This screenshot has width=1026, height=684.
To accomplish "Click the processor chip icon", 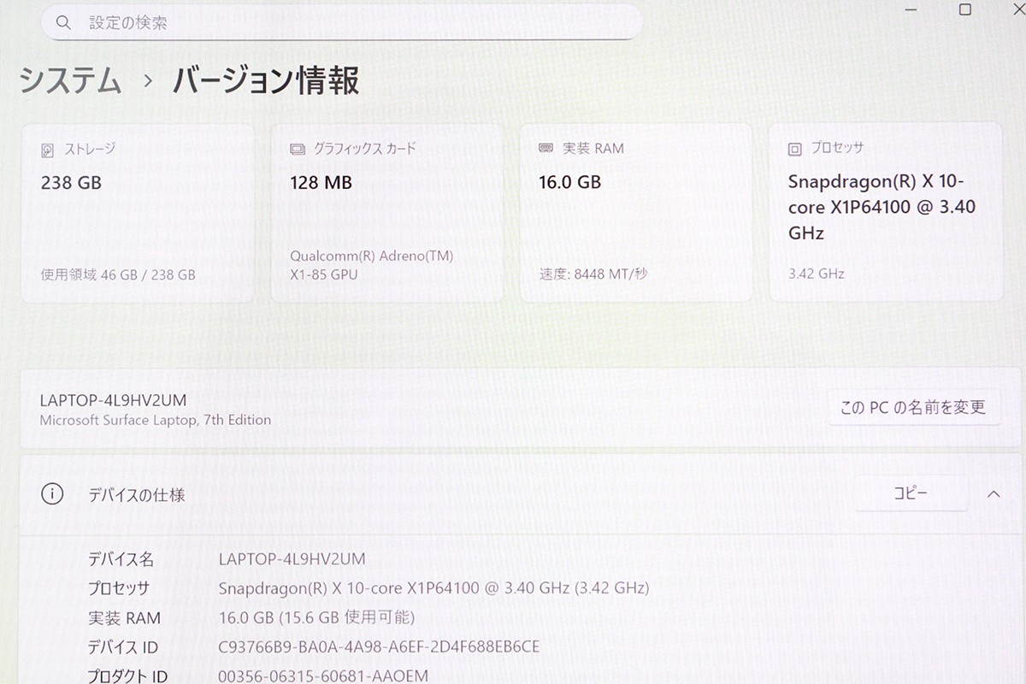I will coord(794,149).
